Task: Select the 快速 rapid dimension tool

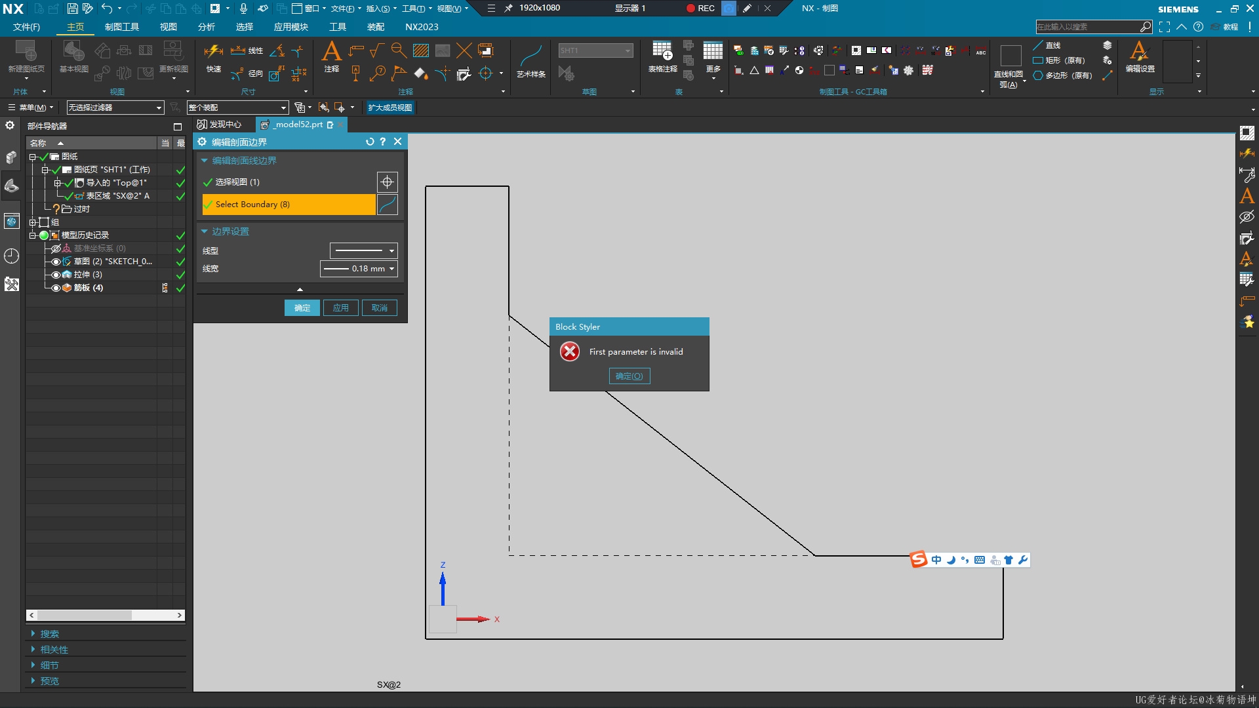Action: (x=214, y=56)
